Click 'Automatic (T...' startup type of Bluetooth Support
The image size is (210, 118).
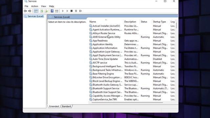point(160,88)
